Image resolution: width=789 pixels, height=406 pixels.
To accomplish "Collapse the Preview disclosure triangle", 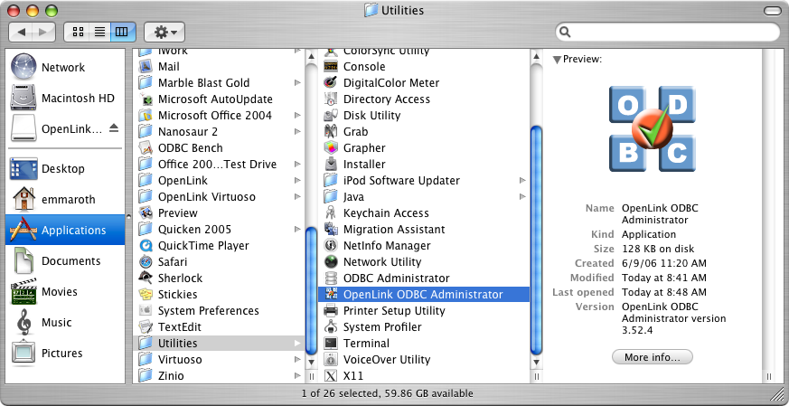I will (557, 60).
